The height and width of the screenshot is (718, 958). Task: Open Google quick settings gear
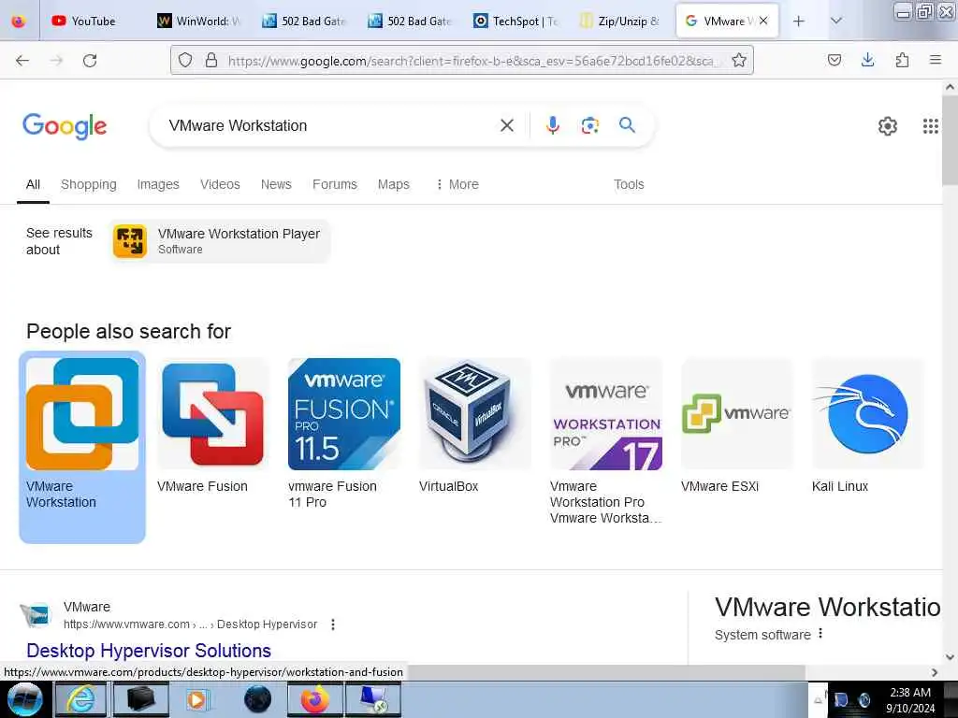coord(887,126)
